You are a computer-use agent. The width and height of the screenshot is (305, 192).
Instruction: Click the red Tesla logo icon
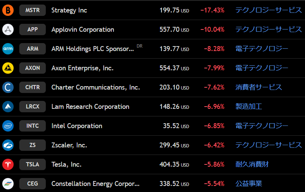click(x=8, y=164)
